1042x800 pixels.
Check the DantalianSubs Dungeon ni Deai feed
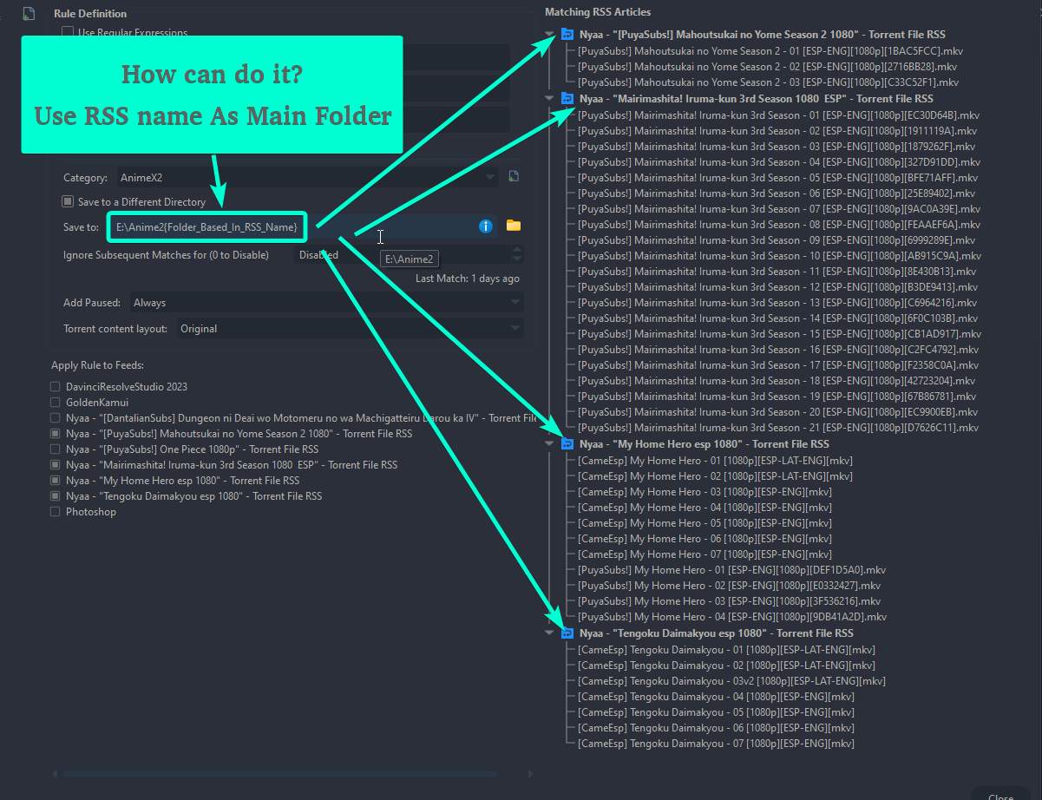[56, 418]
